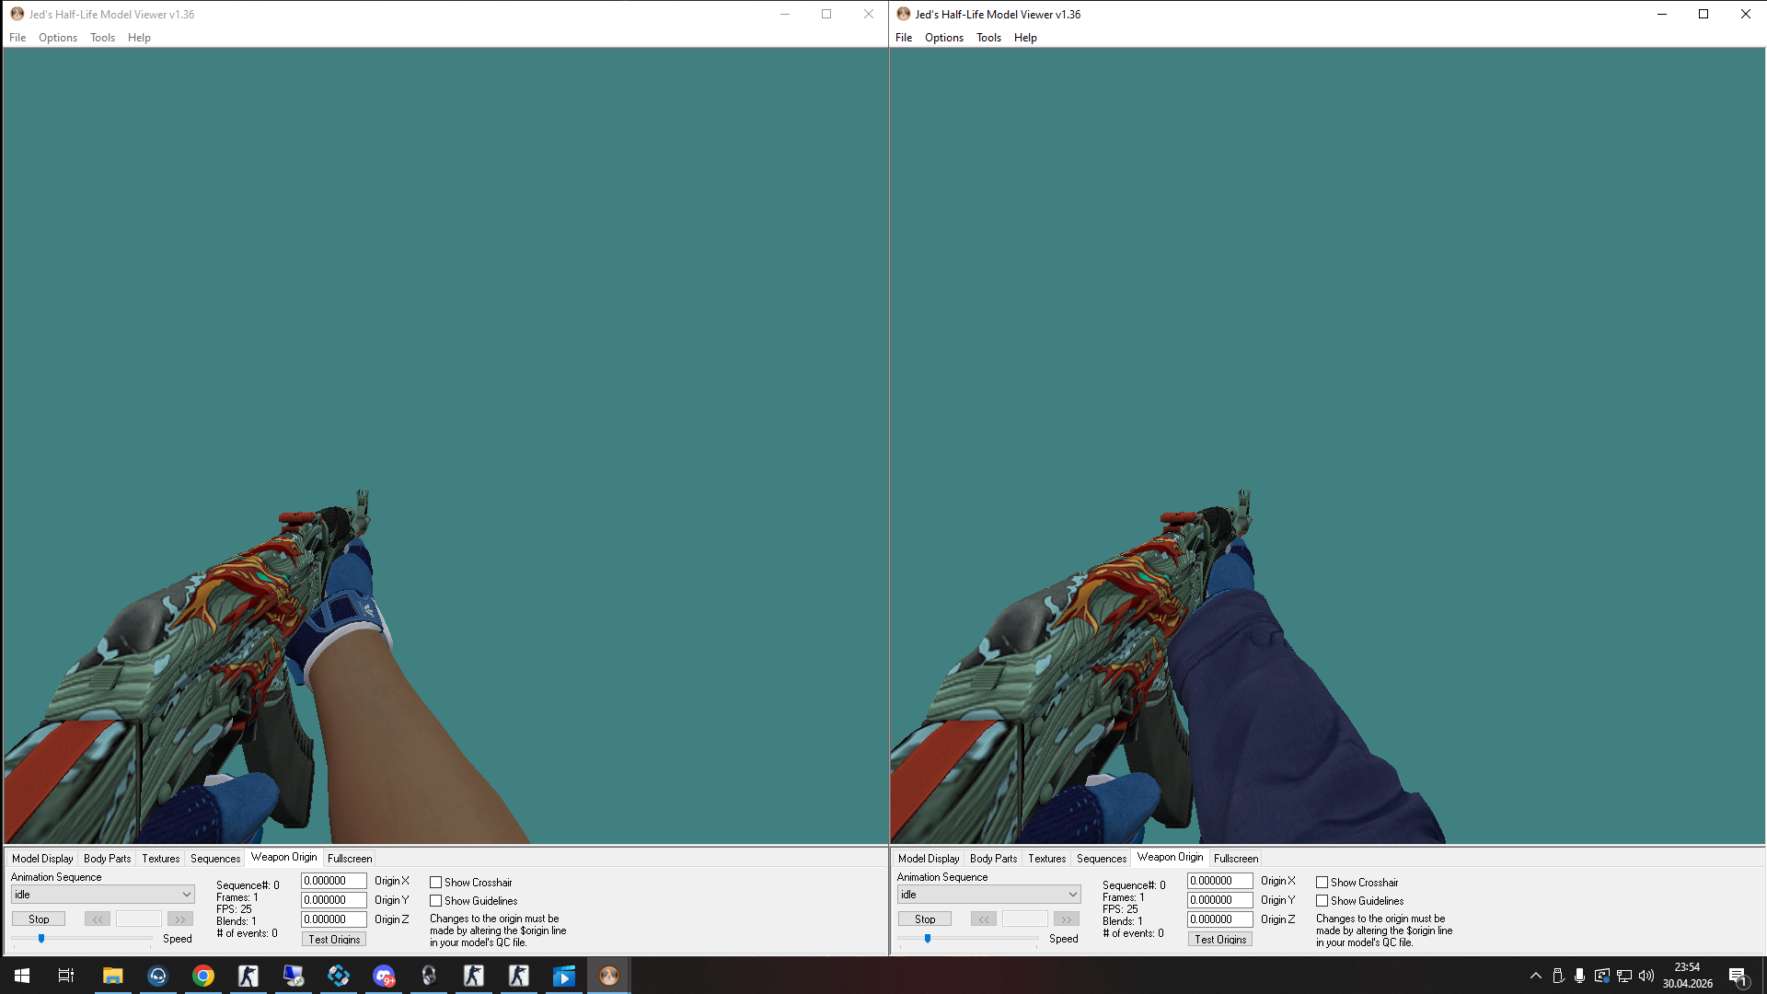
Task: Click the right window's title bar app icon
Action: click(x=903, y=14)
